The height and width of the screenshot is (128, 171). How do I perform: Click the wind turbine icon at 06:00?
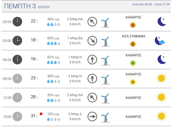click(105, 60)
